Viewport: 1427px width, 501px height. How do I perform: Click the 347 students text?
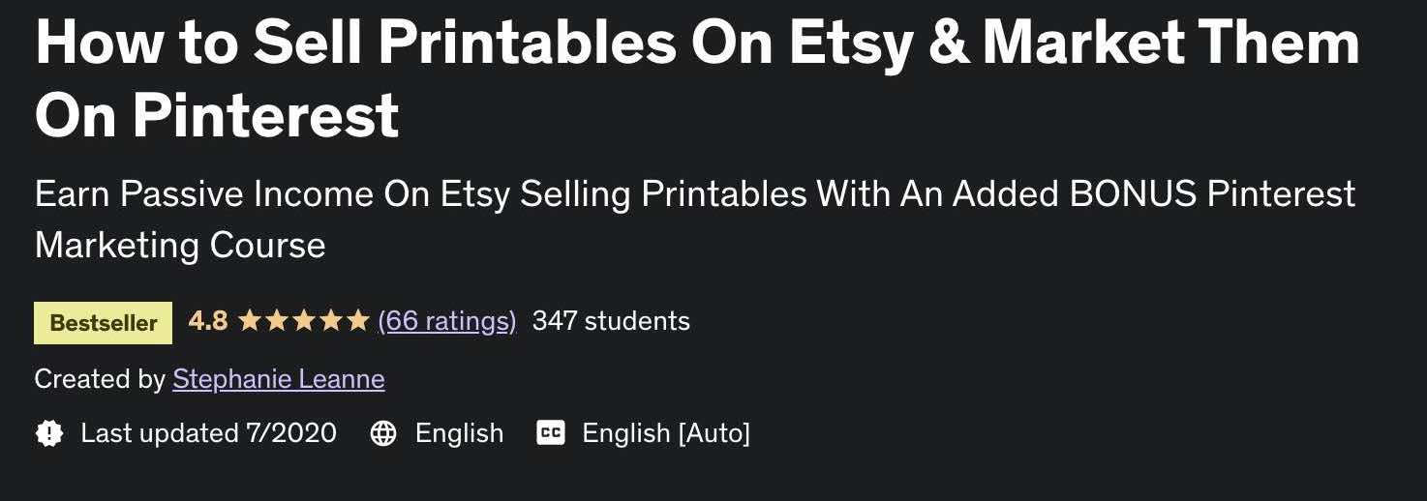pyautogui.click(x=611, y=321)
